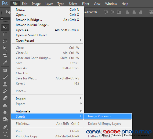
Task: Click Print One Copy entry
Action: tap(47, 136)
